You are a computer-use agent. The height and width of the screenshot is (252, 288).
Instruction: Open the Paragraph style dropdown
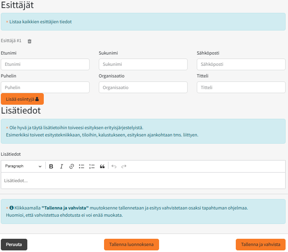[23, 166]
